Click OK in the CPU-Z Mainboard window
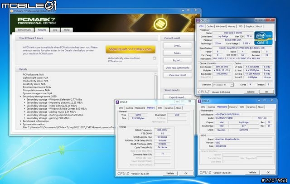 pyautogui.click(x=268, y=172)
